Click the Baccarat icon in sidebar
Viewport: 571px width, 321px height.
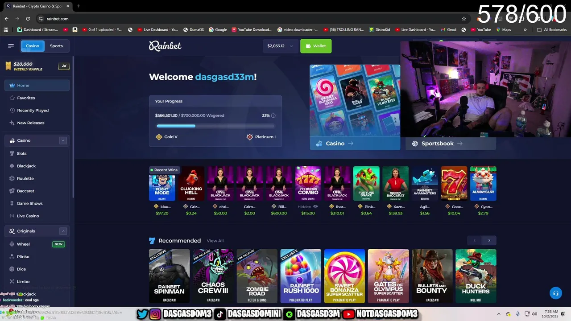point(12,191)
